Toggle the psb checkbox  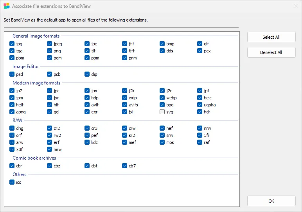pyautogui.click(x=50, y=74)
